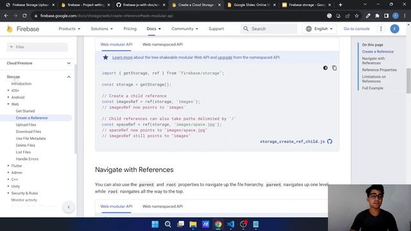Click the globe language icon
The image size is (411, 231).
coord(309,29)
